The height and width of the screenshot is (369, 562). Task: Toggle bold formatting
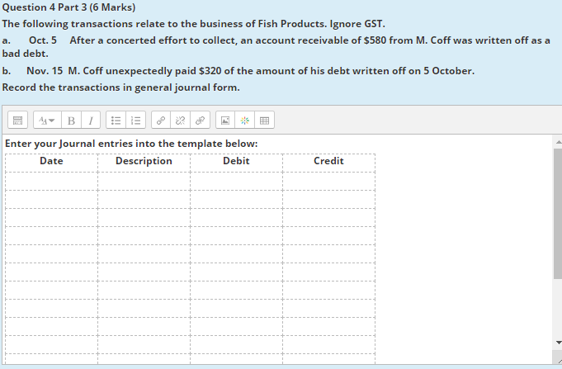coord(71,121)
